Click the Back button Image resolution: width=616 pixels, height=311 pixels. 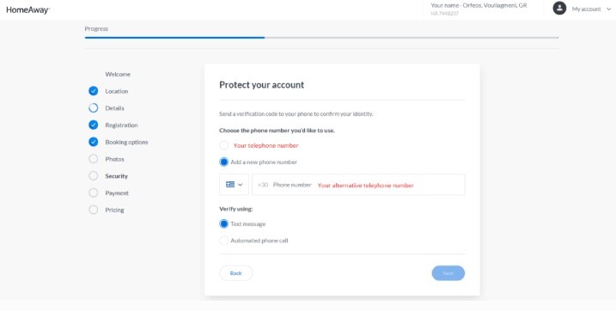(235, 273)
